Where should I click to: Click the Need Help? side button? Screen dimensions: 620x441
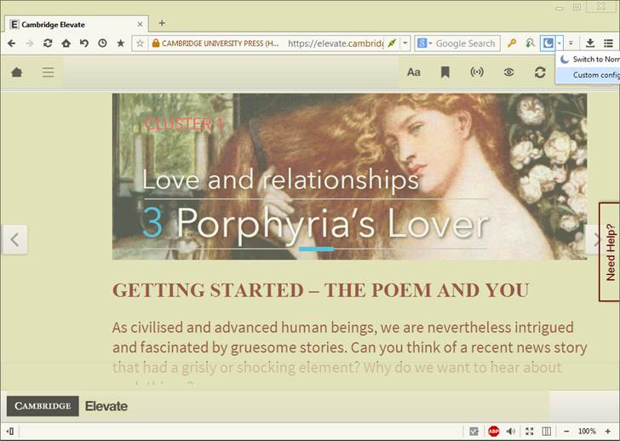coord(610,252)
